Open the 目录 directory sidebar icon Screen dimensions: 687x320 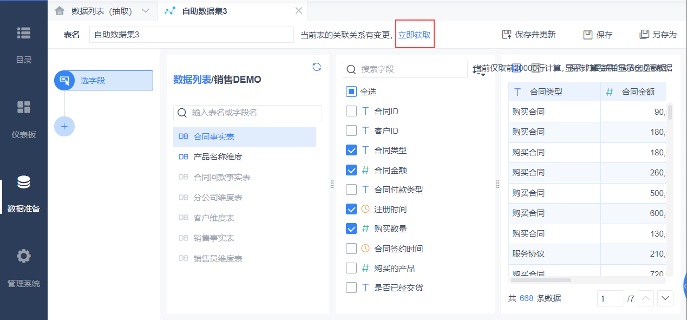click(x=24, y=33)
